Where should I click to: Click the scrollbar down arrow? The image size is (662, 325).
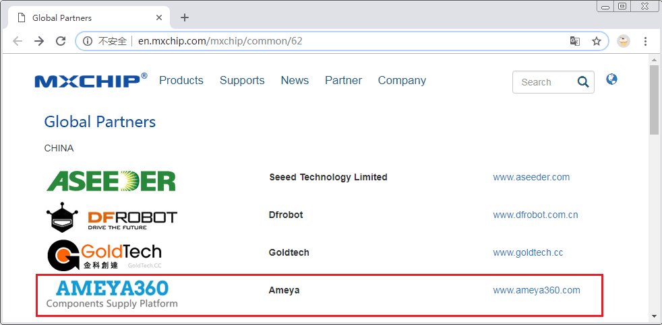click(654, 316)
